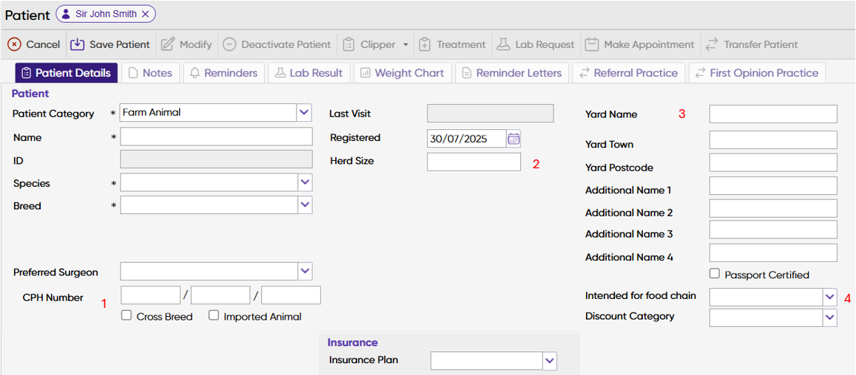Open the Insurance Plan dropdown
This screenshot has width=856, height=375.
550,360
